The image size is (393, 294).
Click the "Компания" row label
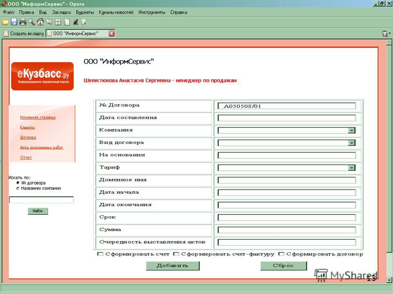click(116, 130)
